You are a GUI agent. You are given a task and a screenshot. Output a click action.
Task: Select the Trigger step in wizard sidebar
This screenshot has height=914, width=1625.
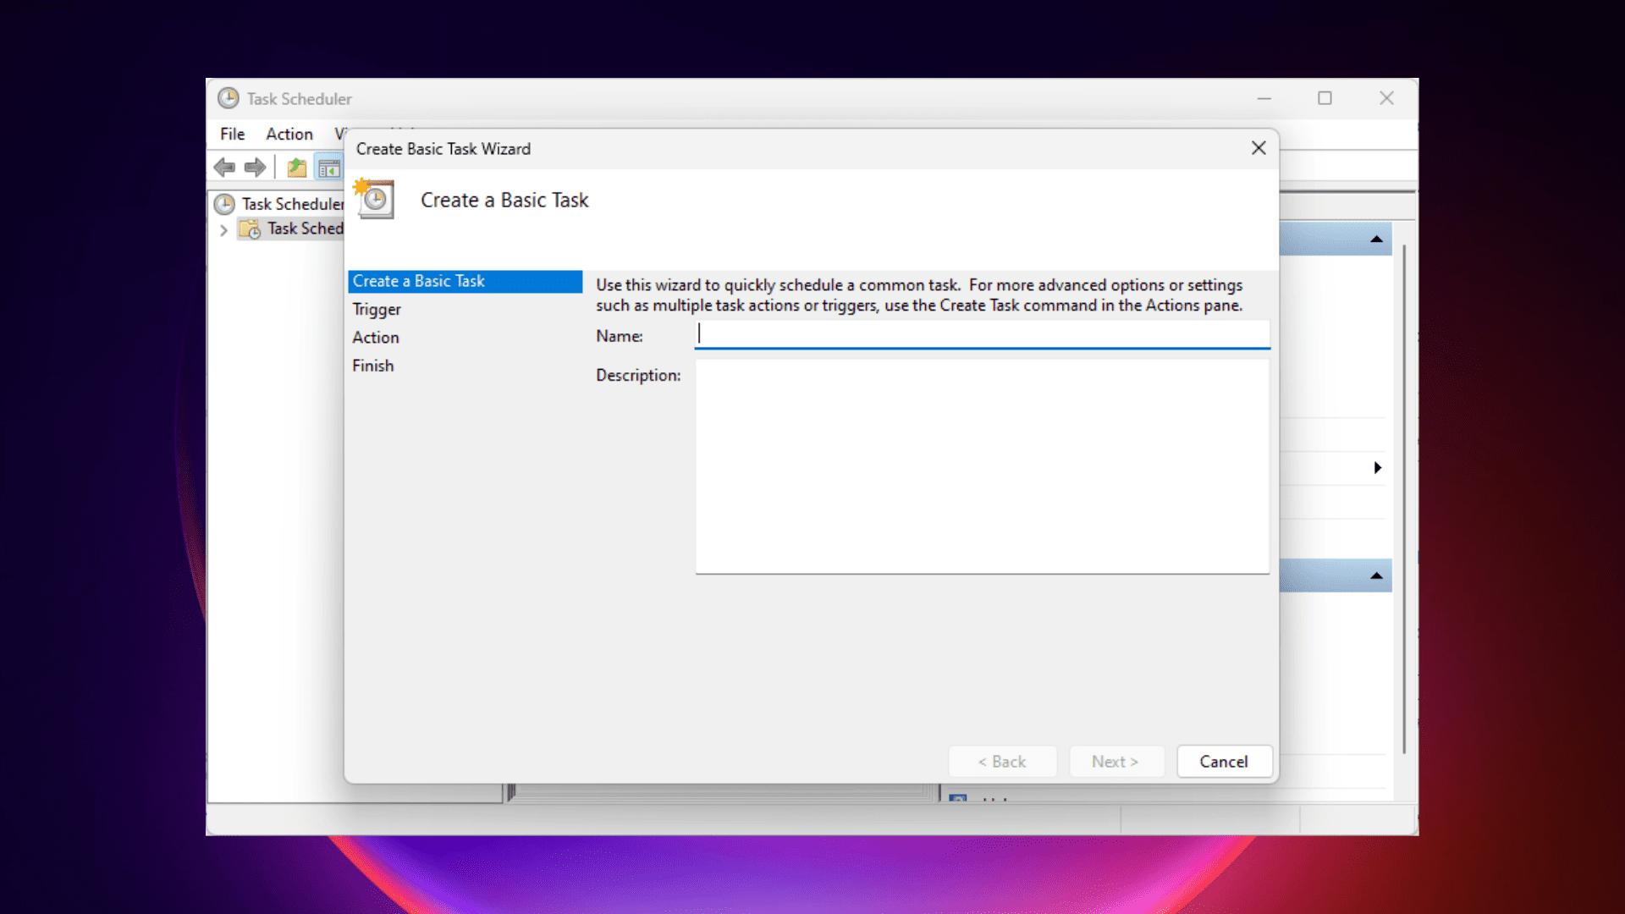[377, 310]
